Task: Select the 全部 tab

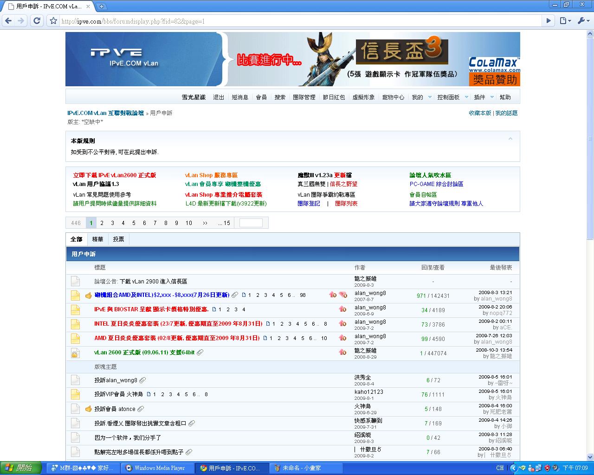Action: (77, 239)
